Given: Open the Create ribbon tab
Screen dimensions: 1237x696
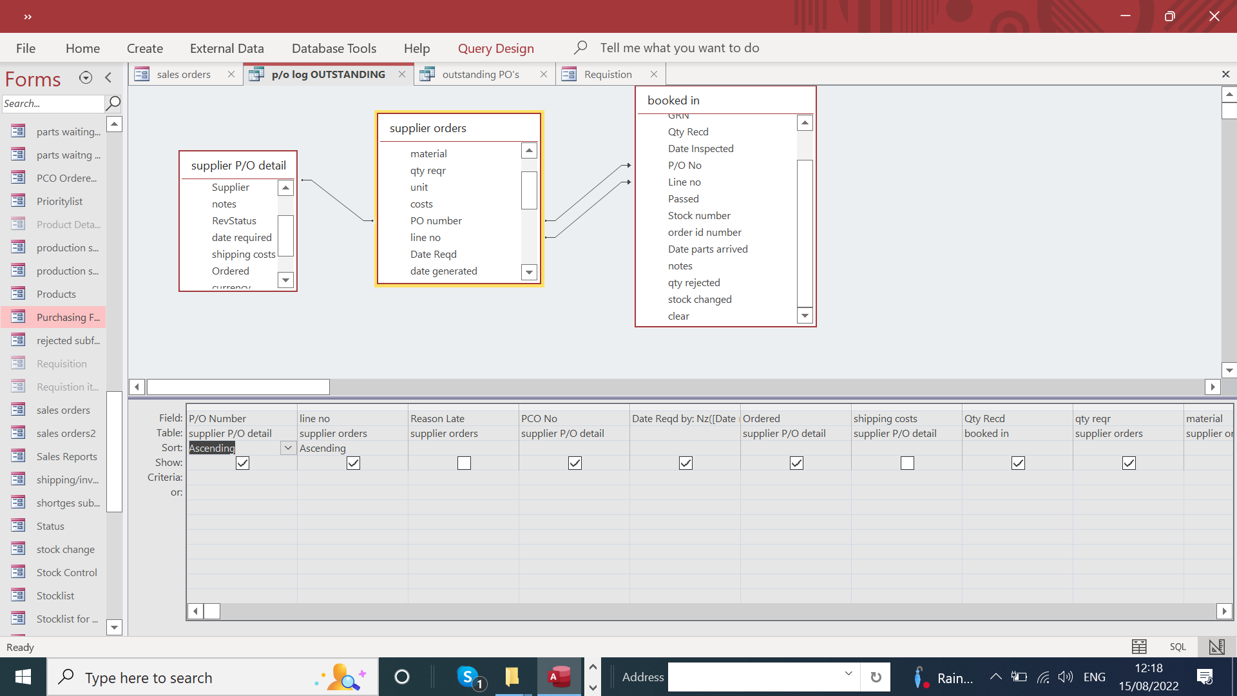Looking at the screenshot, I should click(x=145, y=48).
